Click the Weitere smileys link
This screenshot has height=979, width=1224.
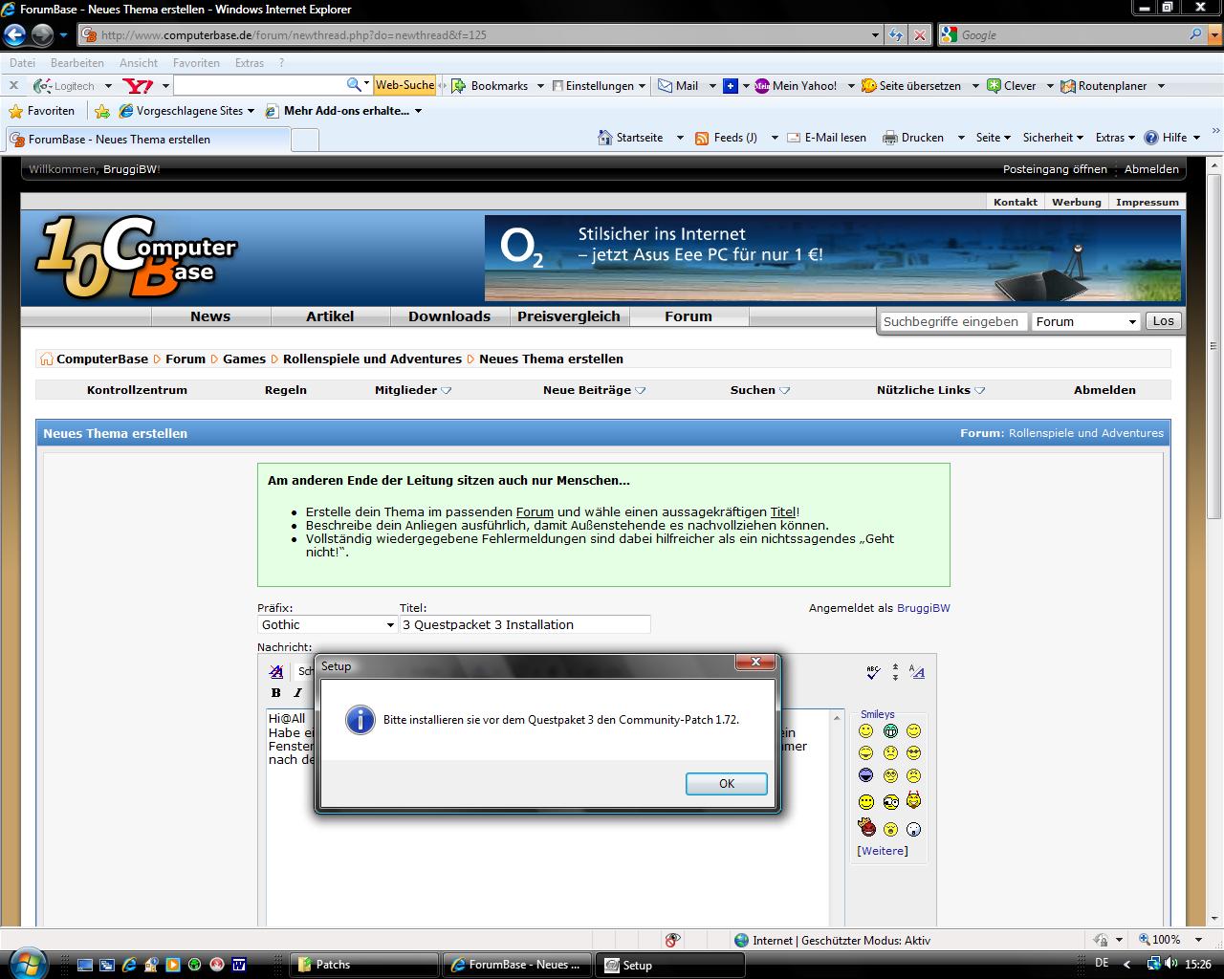pos(883,851)
